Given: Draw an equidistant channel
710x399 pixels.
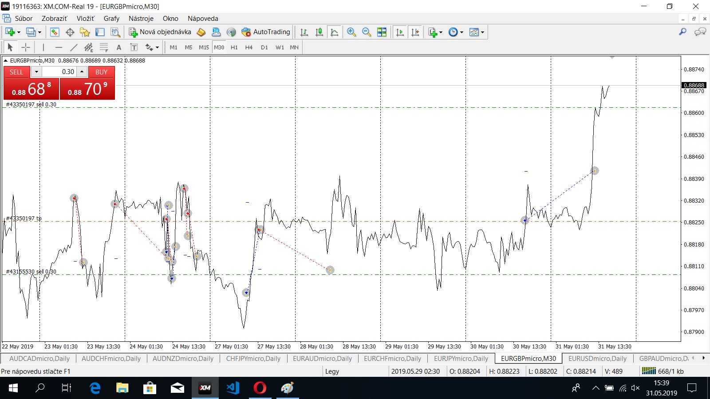Looking at the screenshot, I should (89, 47).
